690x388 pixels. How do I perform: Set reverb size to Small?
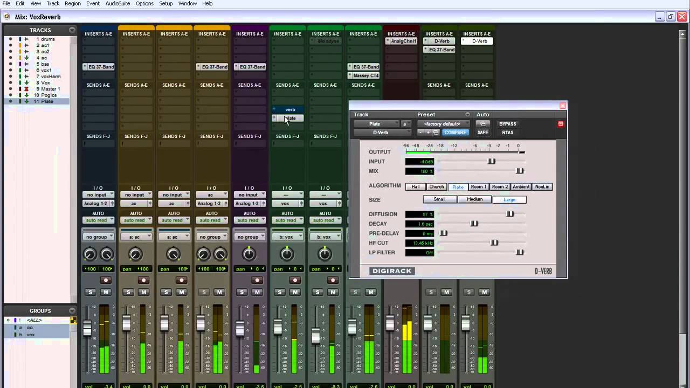click(x=440, y=199)
